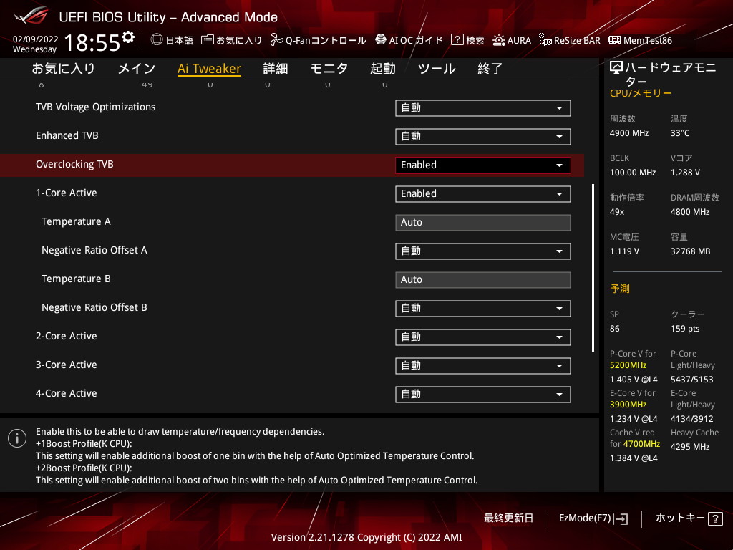
Task: Click the globe language icon
Action: point(157,40)
